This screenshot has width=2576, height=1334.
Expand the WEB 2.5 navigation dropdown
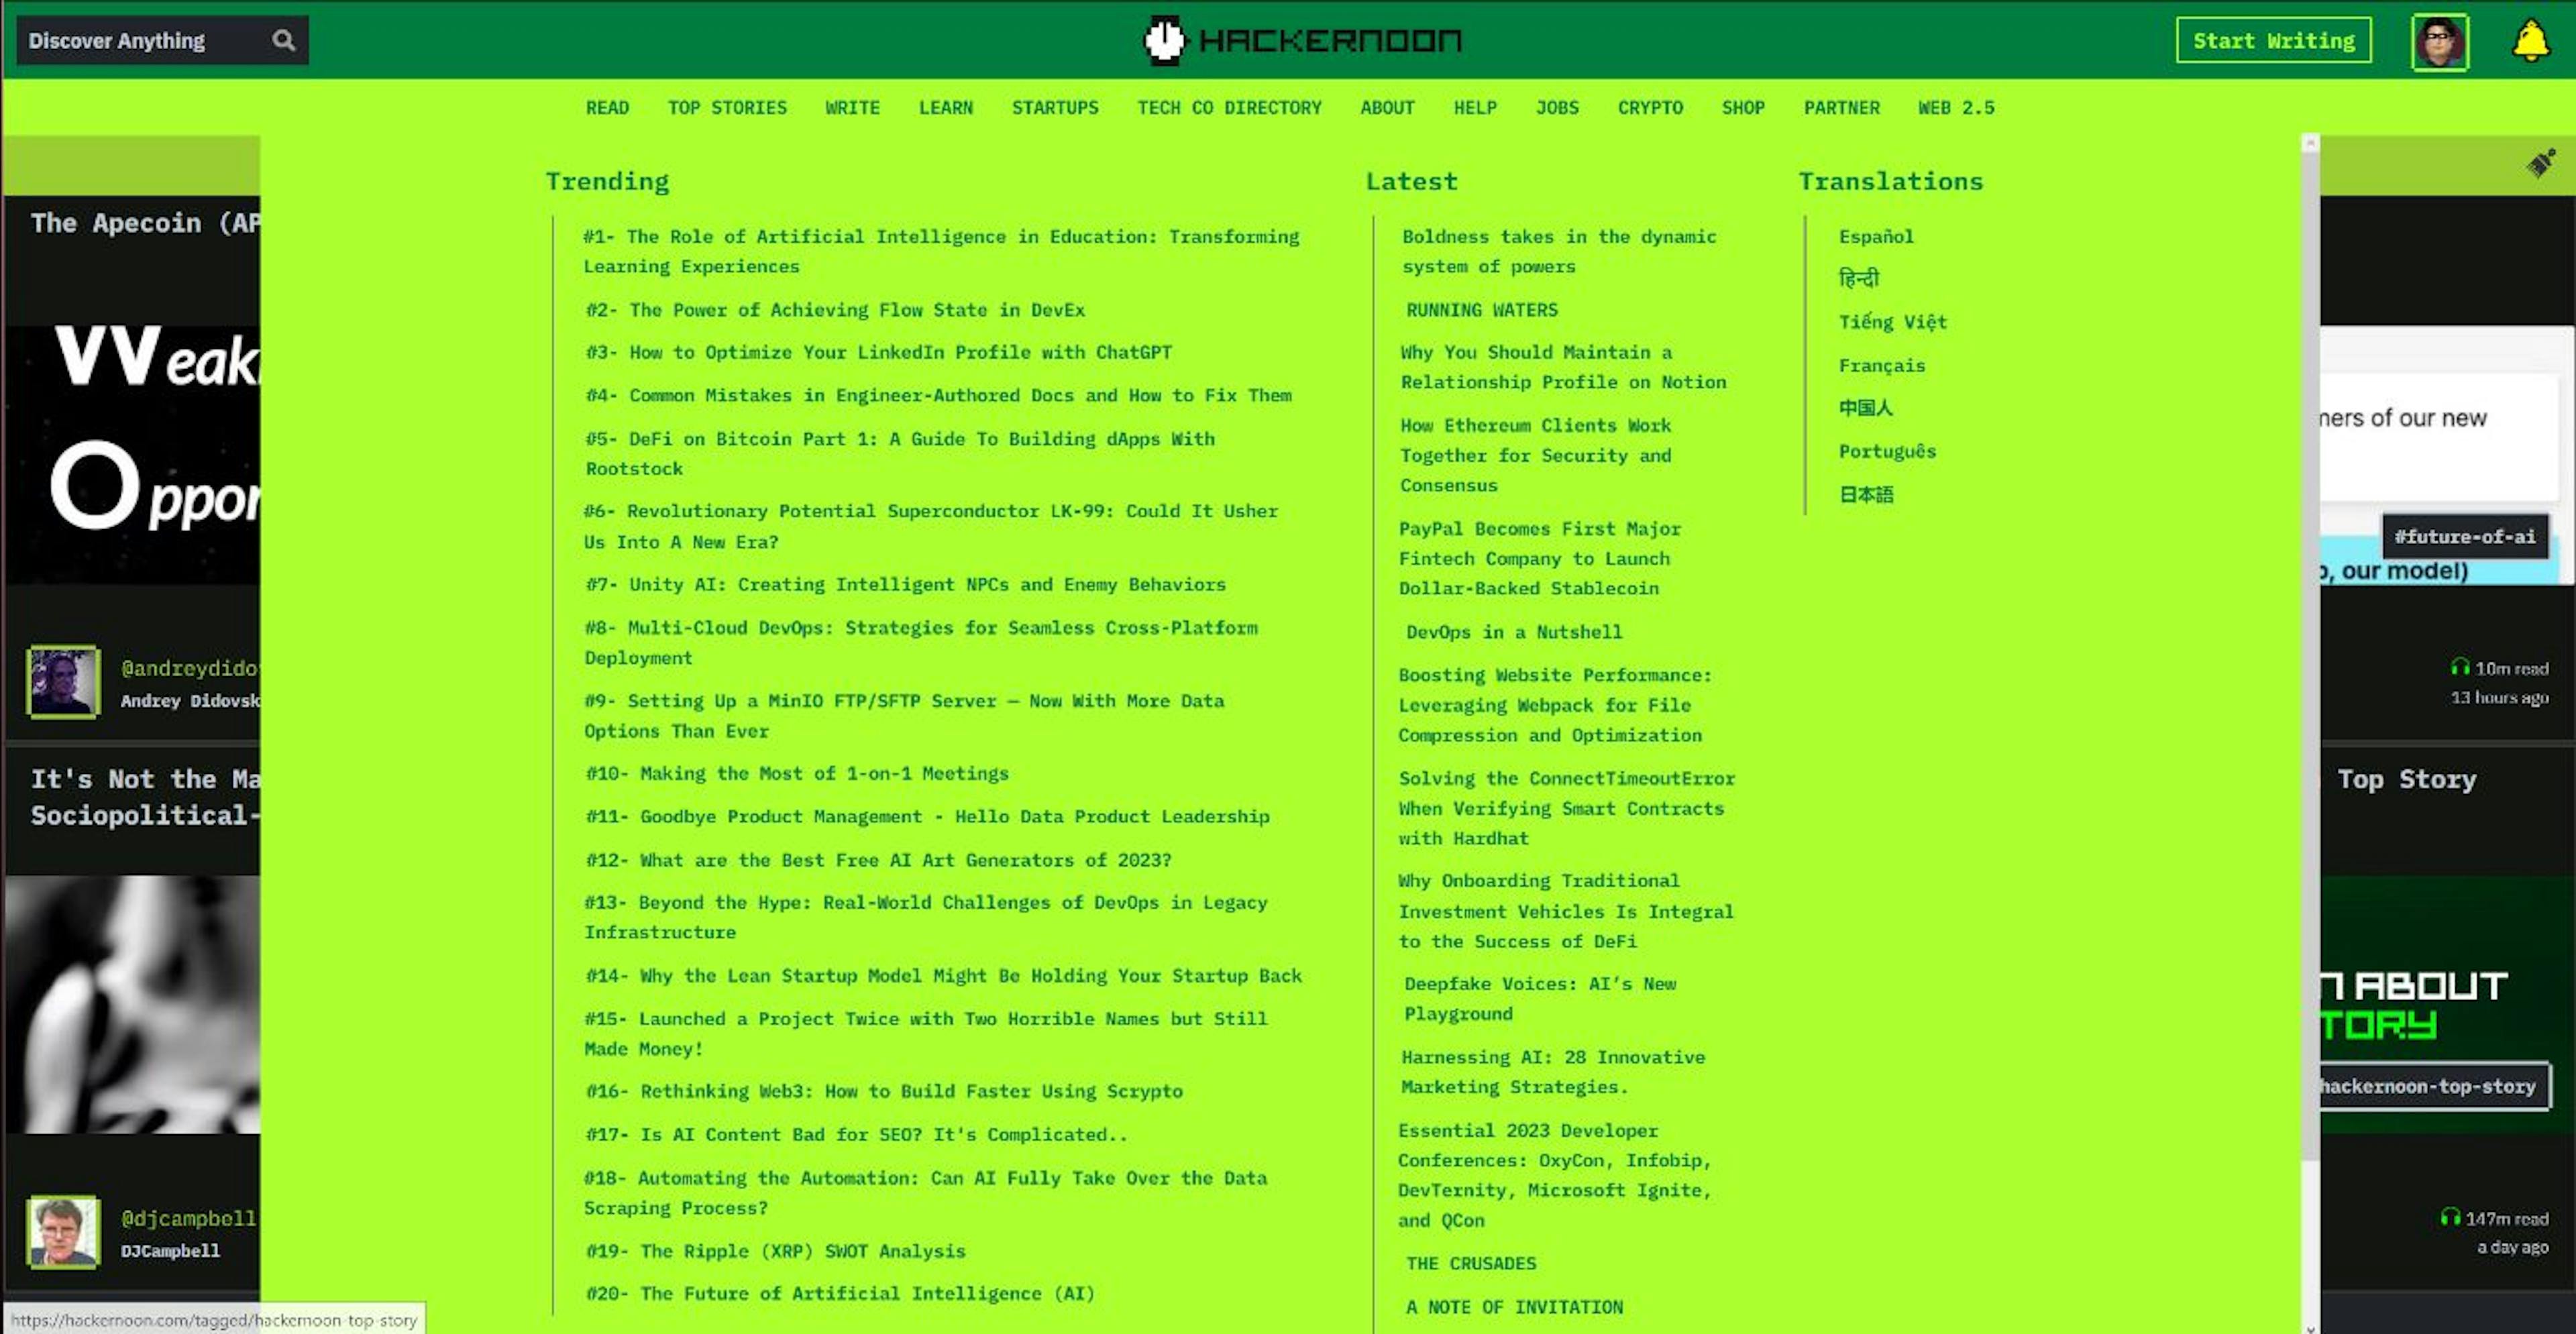tap(1957, 107)
